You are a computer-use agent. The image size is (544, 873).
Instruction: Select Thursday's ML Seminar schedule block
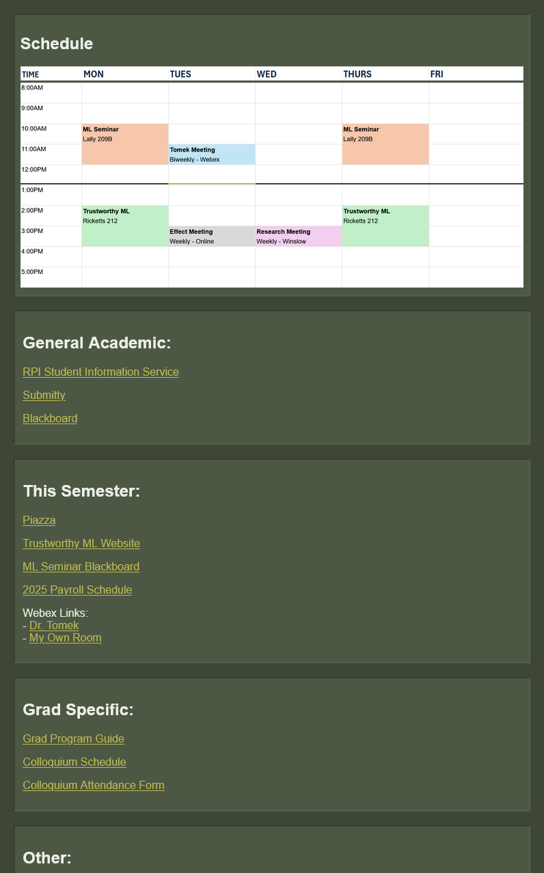pos(385,144)
